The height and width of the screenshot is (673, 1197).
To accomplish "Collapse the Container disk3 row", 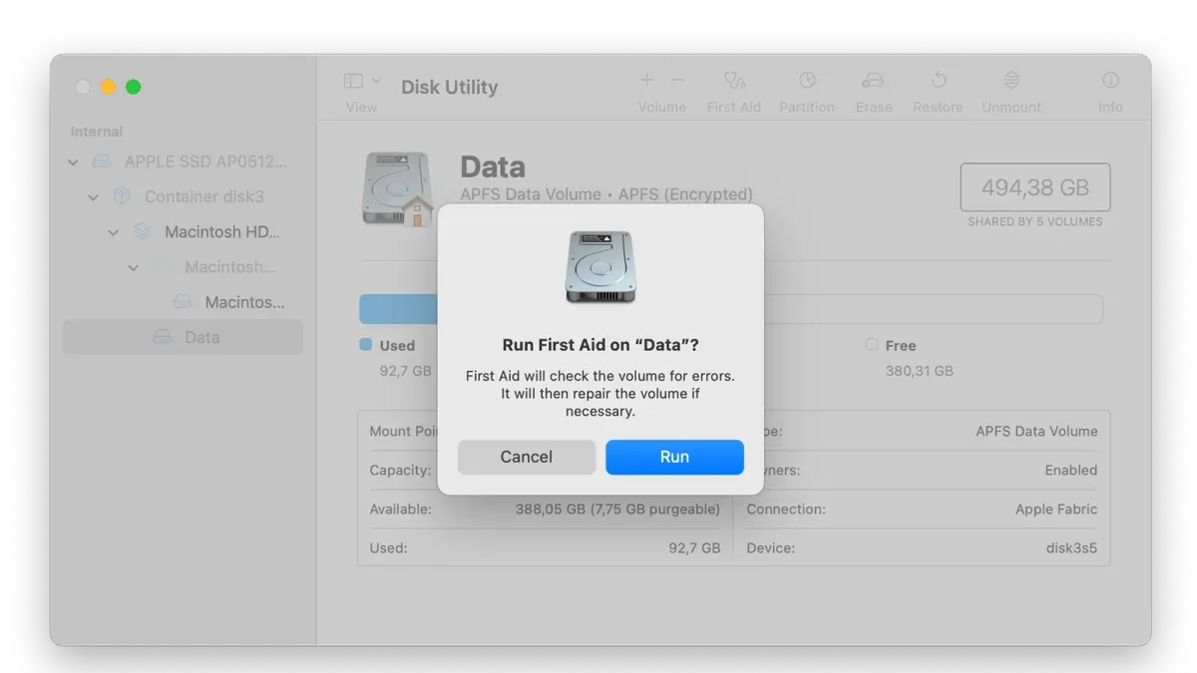I will 93,197.
